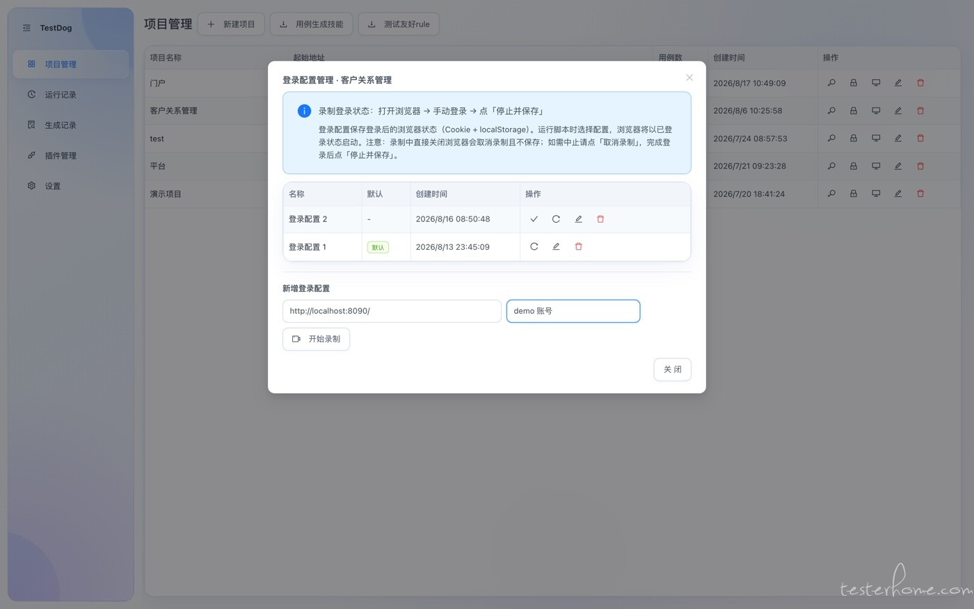Edit the name of 登录配置 2
This screenshot has width=974, height=609.
coord(578,219)
